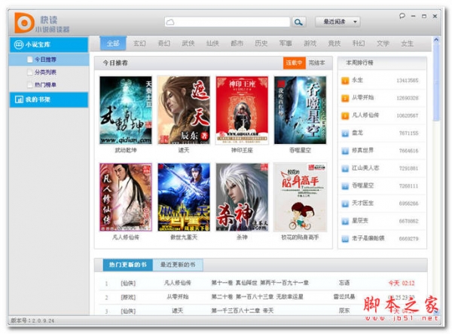Click the 快读 orange logo
This screenshot has width=452, height=334.
coord(24,23)
